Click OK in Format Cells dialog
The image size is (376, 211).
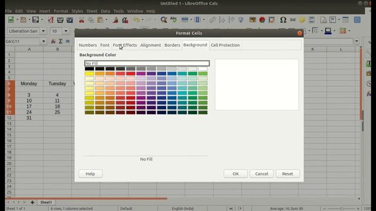pyautogui.click(x=236, y=174)
